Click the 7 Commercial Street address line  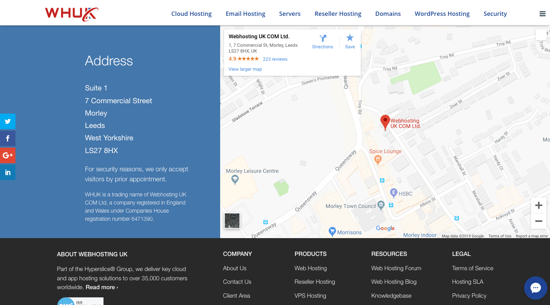click(x=119, y=101)
